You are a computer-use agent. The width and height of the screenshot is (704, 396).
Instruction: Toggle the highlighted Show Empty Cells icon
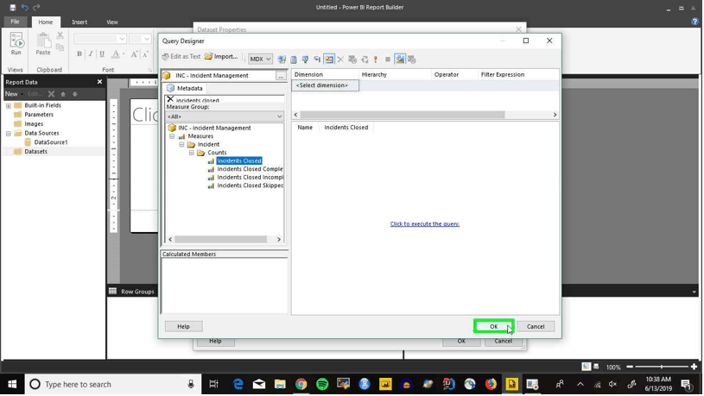(329, 60)
